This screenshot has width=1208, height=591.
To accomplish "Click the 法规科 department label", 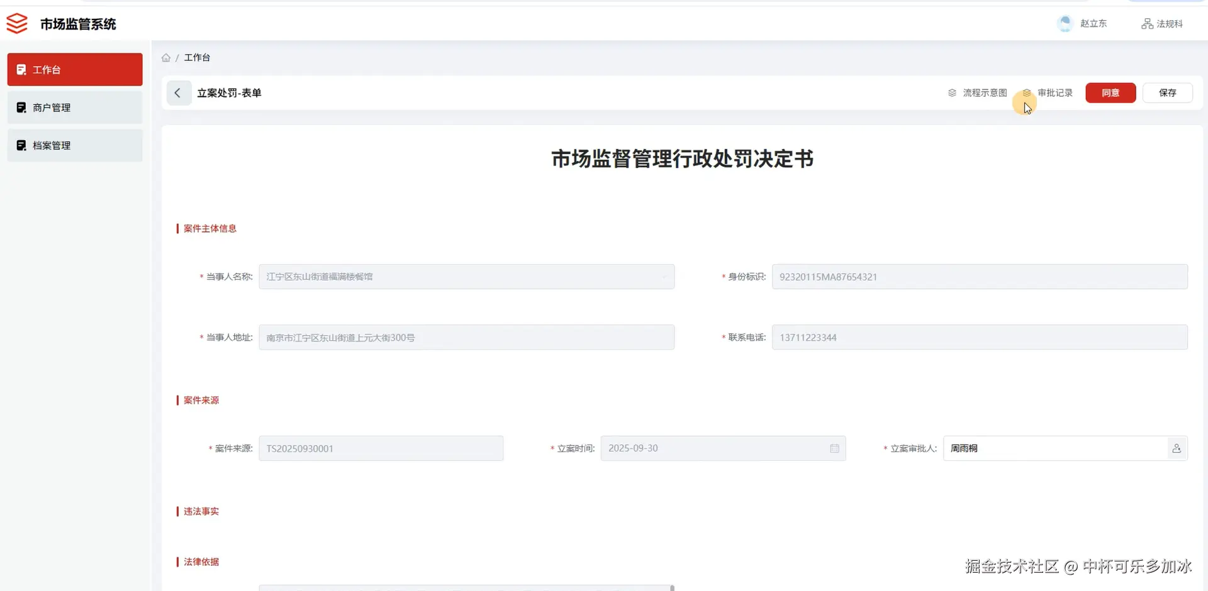I will click(x=1170, y=24).
